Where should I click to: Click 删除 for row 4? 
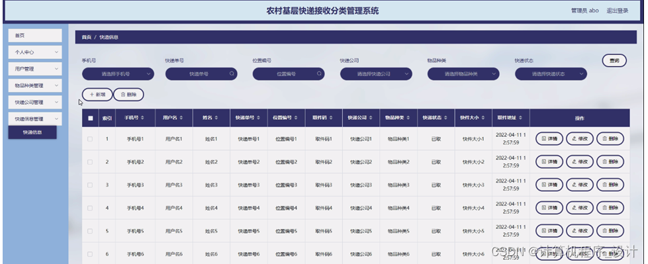point(610,208)
